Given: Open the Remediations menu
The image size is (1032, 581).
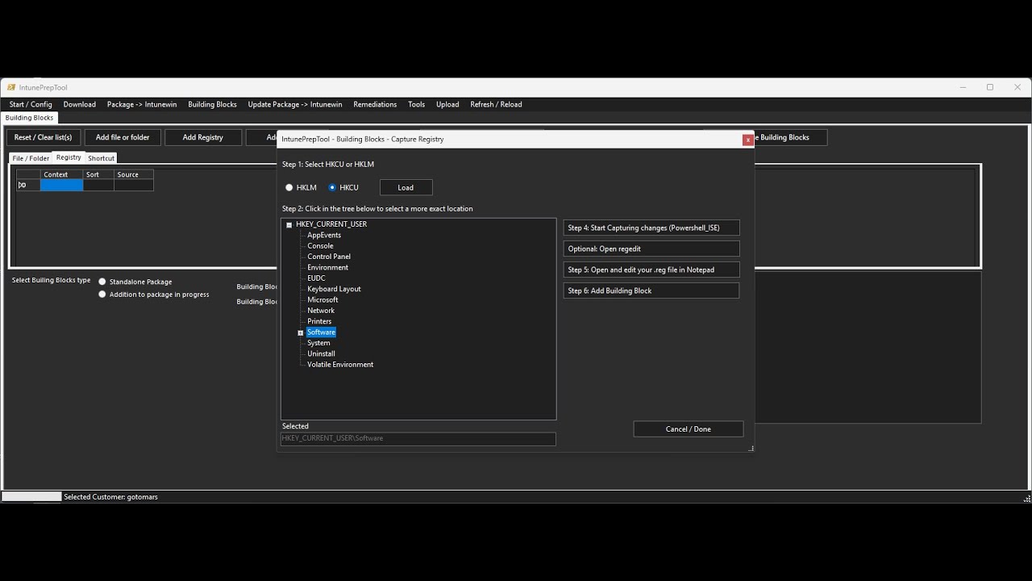Looking at the screenshot, I should [x=373, y=104].
